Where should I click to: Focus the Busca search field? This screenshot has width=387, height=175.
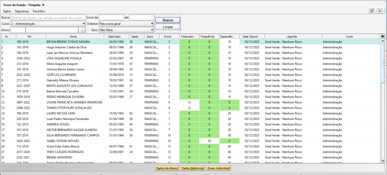[48, 18]
